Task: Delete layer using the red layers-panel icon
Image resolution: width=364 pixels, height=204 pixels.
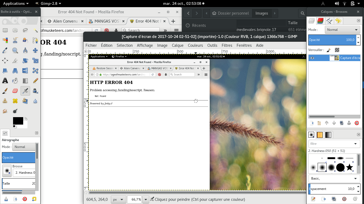Action: click(x=357, y=123)
